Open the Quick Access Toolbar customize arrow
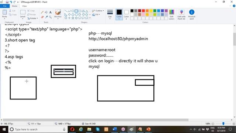236x133 pixels. (x=18, y=2)
